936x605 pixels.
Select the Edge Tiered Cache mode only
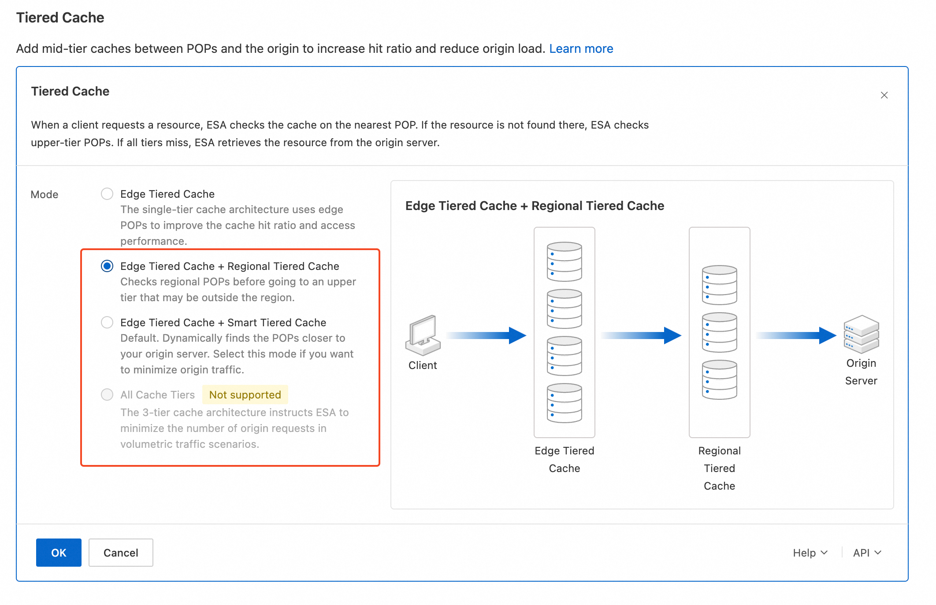pyautogui.click(x=107, y=194)
